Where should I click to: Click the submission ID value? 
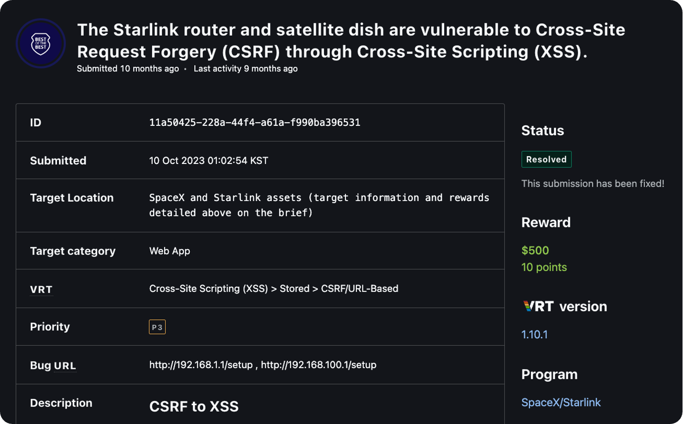(x=254, y=122)
